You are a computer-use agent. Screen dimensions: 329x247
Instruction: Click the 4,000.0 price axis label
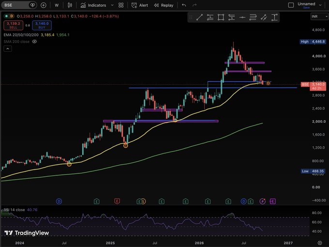pyautogui.click(x=319, y=56)
